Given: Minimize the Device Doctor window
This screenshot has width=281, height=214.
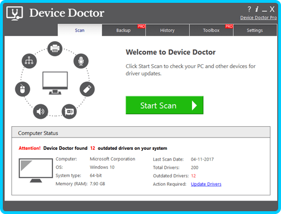Looking at the screenshot, I should click(265, 11).
